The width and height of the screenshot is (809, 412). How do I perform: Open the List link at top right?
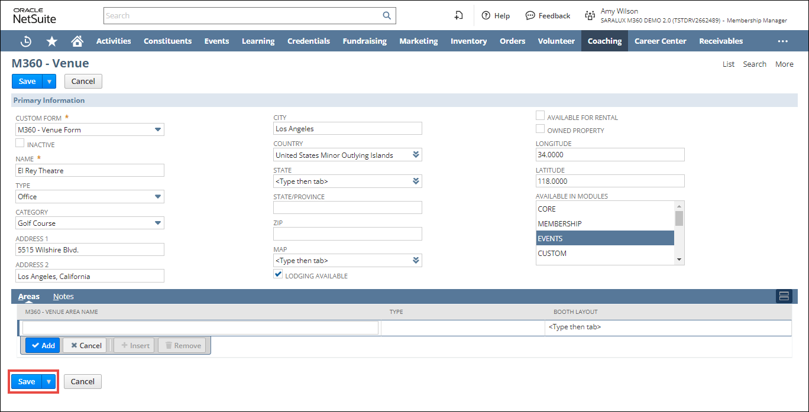click(x=729, y=64)
